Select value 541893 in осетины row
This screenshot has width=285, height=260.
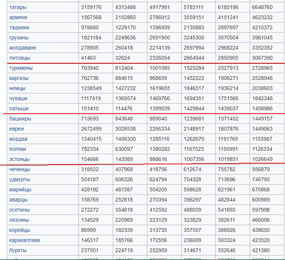tap(227, 210)
